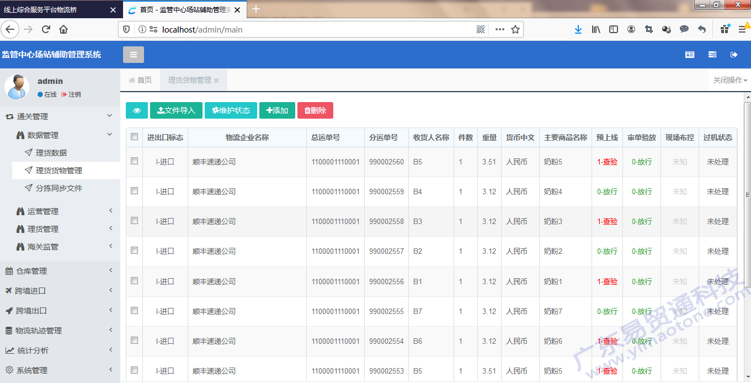Collapse the 通关管理 menu

60,116
